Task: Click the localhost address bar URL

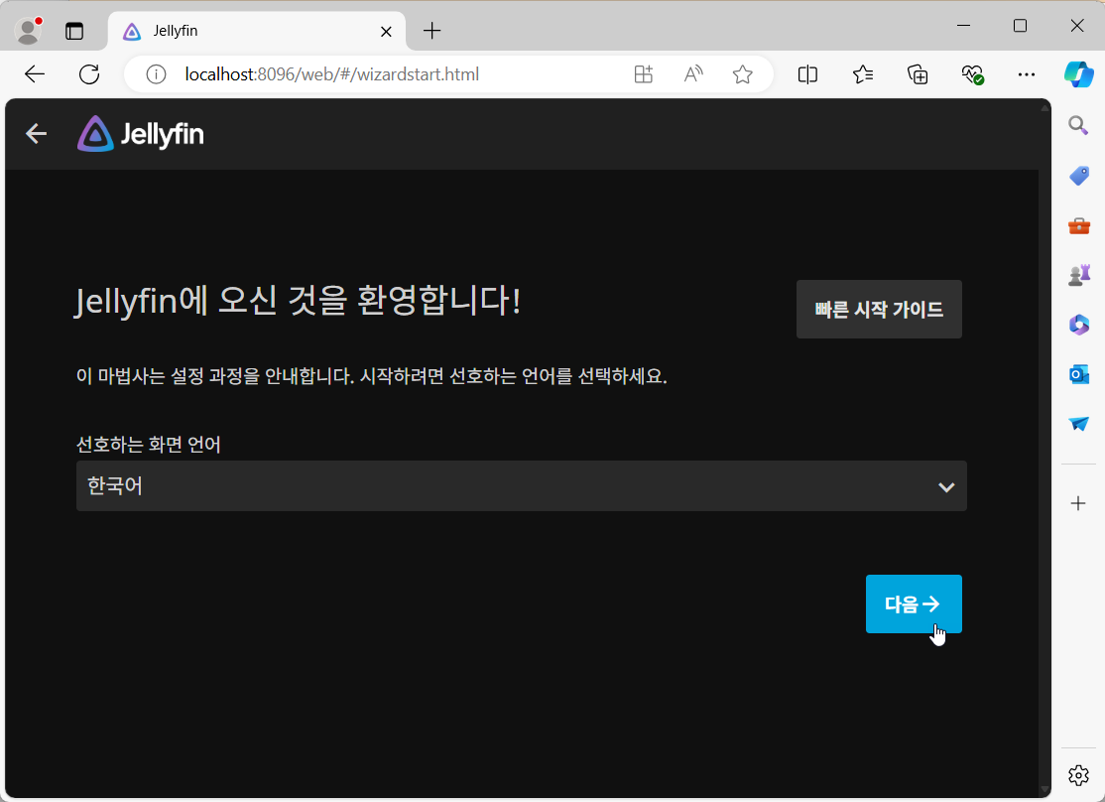Action: (x=332, y=74)
